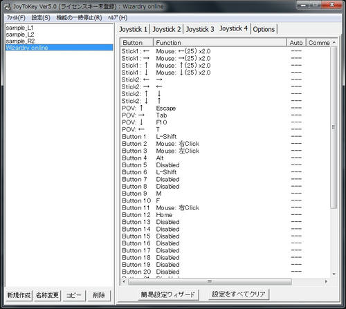Click the horizontal scrollbar left arrow
The width and height of the screenshot is (346, 309).
124,281
